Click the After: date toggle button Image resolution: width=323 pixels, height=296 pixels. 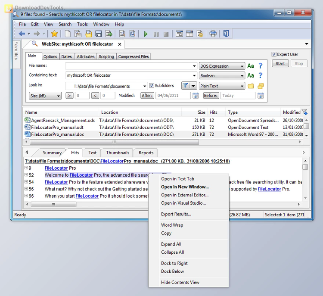[147, 96]
